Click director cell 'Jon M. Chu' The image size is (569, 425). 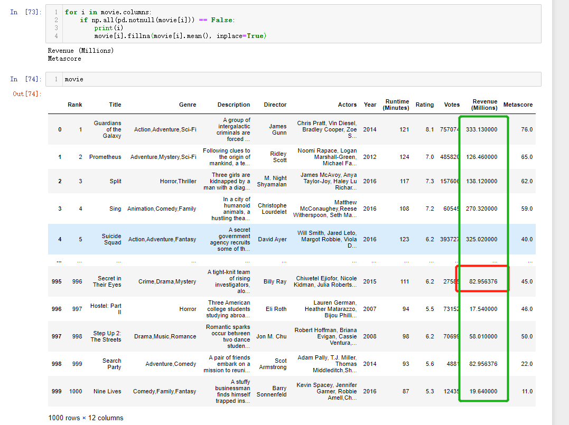click(272, 336)
